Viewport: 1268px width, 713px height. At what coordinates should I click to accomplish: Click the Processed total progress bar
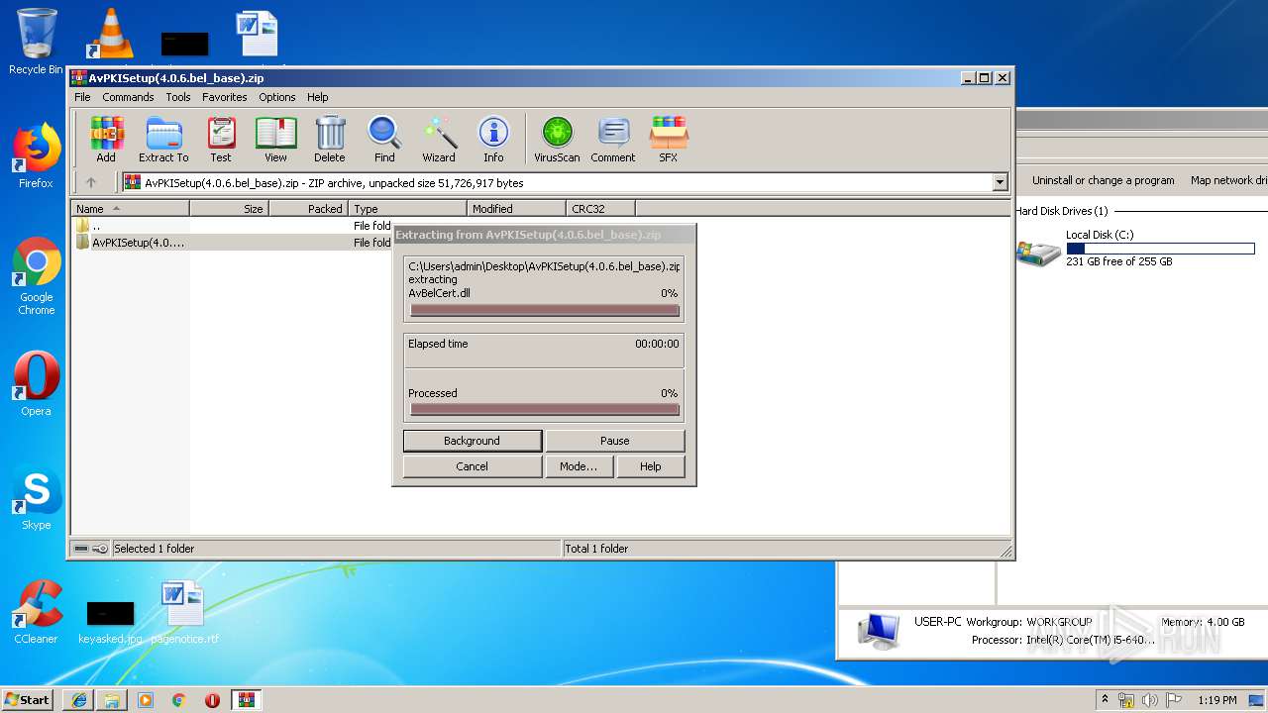(x=544, y=409)
